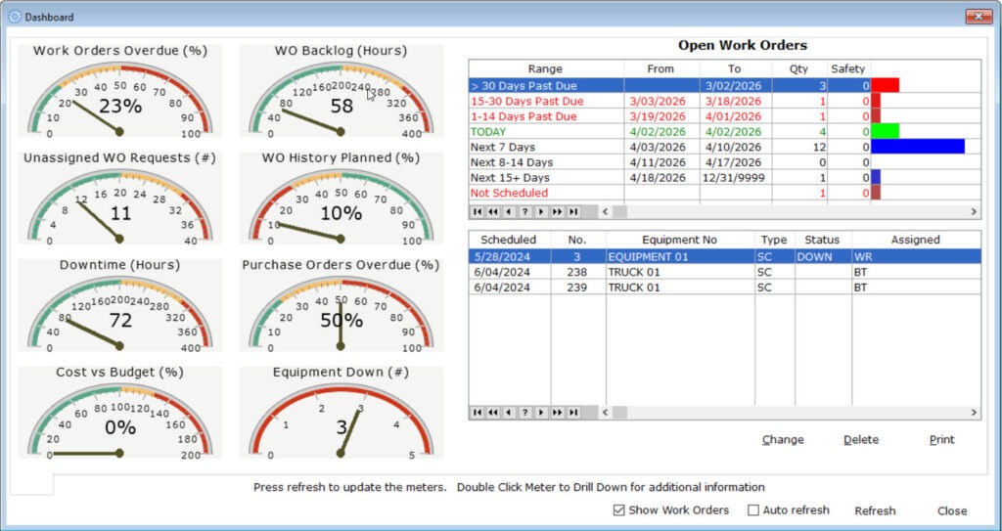Select the Next 7 Days range row
1002x531 pixels.
pos(545,147)
